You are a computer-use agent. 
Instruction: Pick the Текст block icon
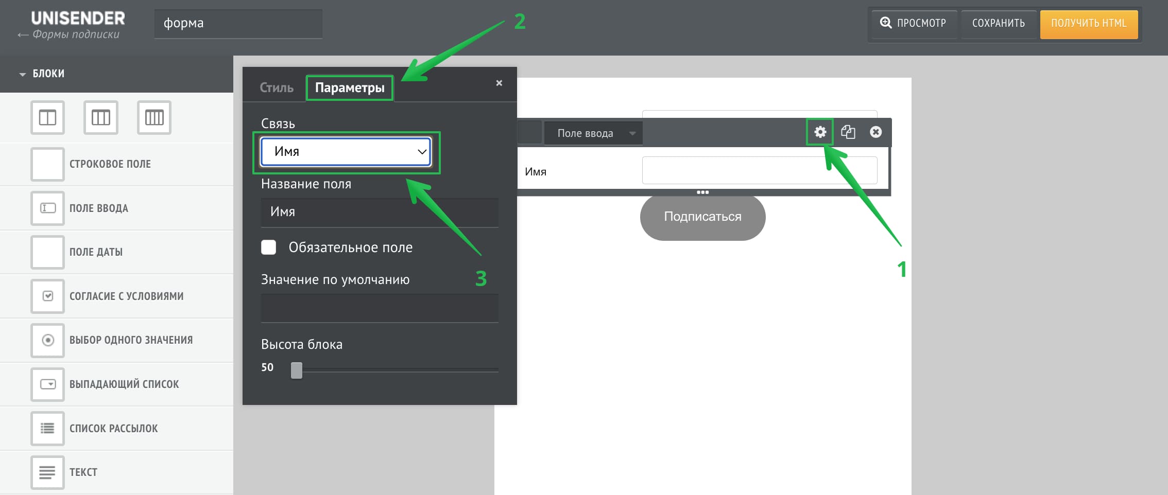(x=47, y=472)
